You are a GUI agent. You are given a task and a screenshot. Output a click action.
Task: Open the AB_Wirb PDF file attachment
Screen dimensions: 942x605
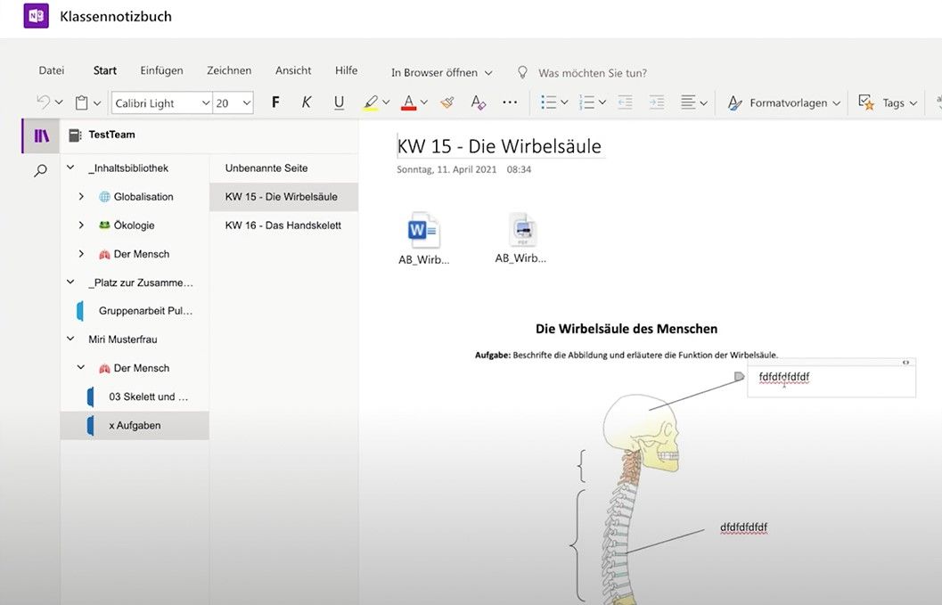[x=521, y=231]
